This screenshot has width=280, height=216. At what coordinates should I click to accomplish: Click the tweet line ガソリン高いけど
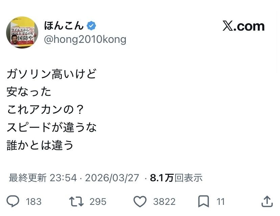[51, 74]
